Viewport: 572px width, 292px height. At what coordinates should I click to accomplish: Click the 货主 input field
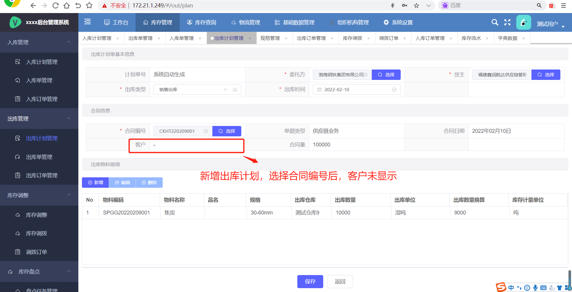[502, 75]
